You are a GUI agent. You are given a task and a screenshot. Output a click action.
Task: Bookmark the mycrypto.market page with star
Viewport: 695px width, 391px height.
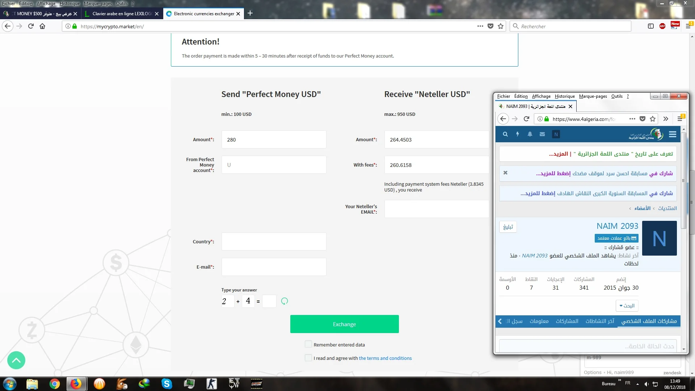[501, 26]
